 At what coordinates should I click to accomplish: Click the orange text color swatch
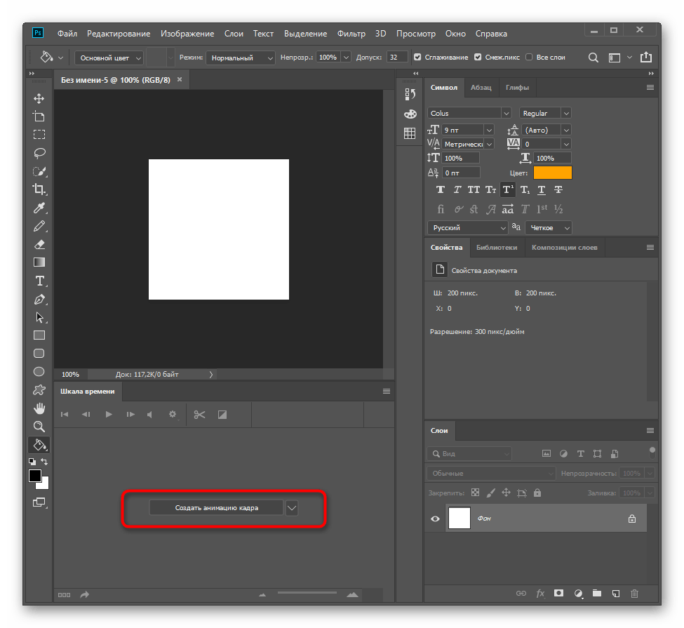click(552, 173)
